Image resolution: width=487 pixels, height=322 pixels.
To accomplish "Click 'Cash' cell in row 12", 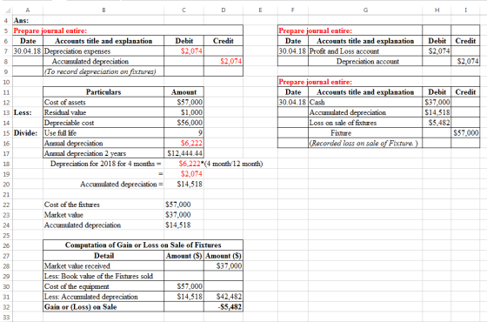I will (365, 103).
